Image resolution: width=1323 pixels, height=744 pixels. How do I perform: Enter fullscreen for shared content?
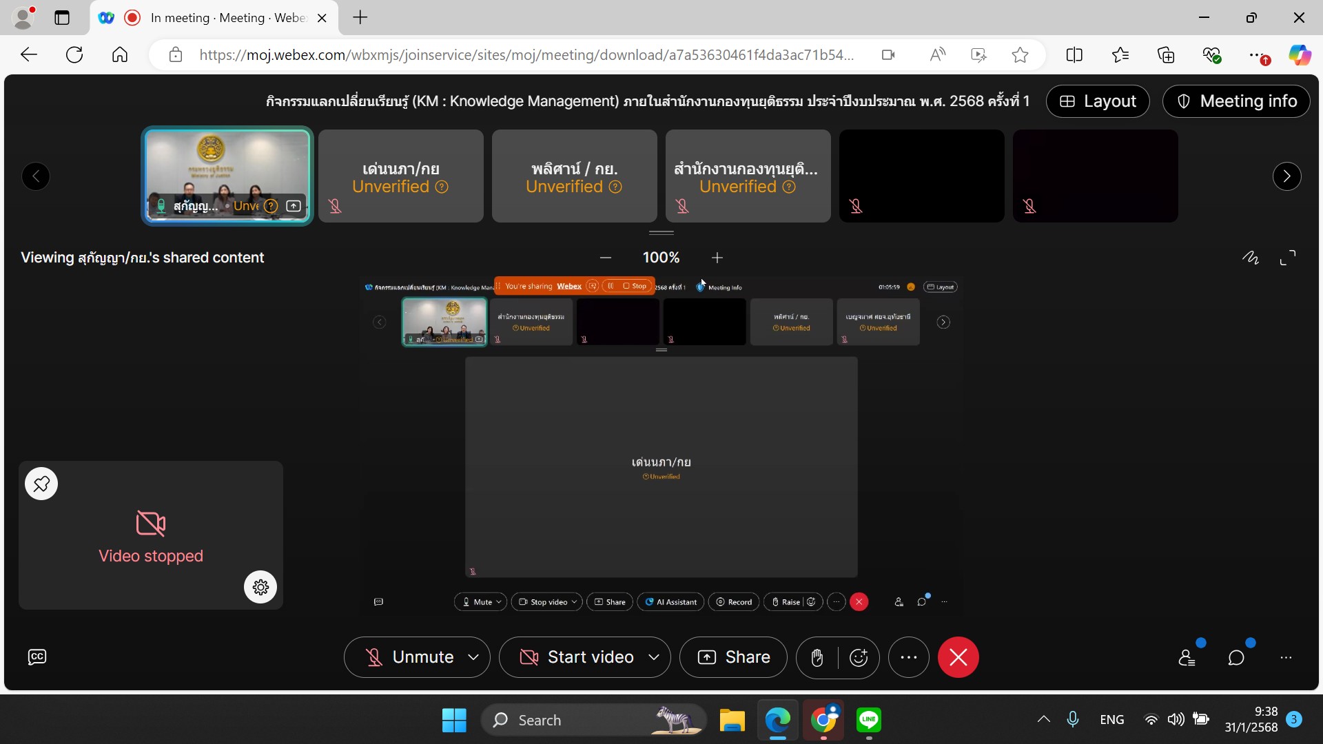click(1288, 258)
